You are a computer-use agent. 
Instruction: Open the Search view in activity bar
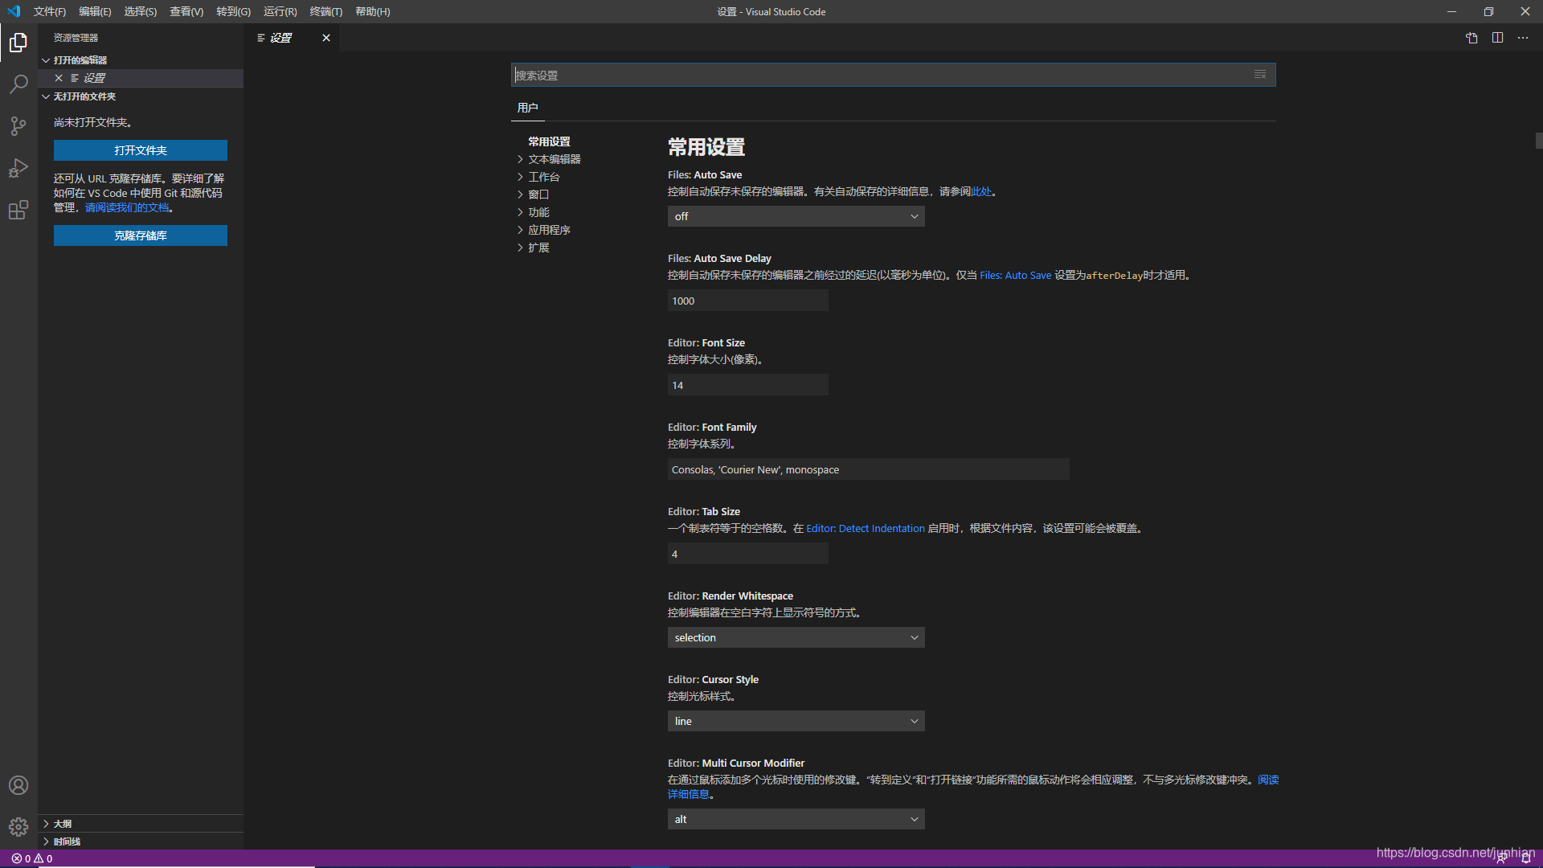(x=18, y=84)
